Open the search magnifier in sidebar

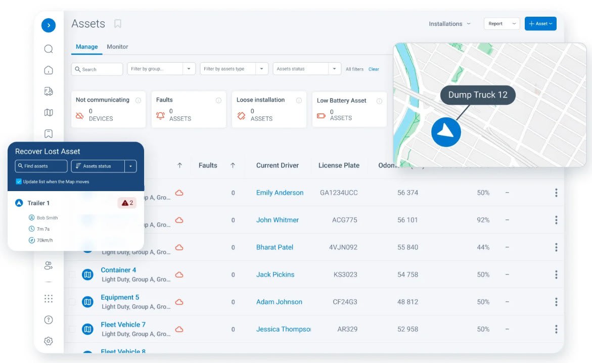49,49
